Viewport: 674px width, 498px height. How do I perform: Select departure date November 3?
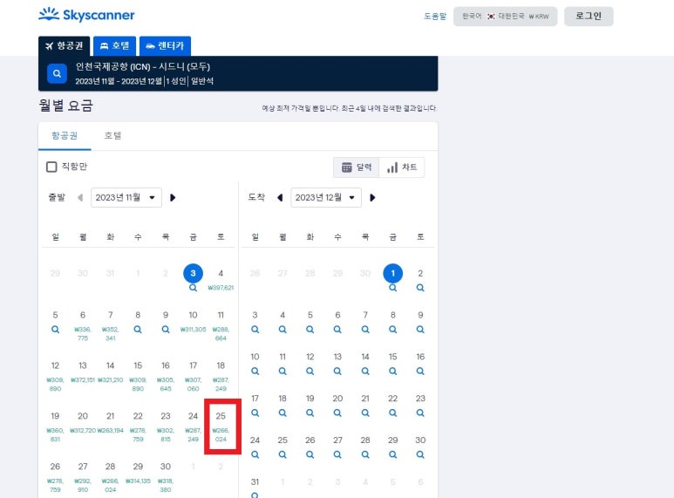[193, 273]
